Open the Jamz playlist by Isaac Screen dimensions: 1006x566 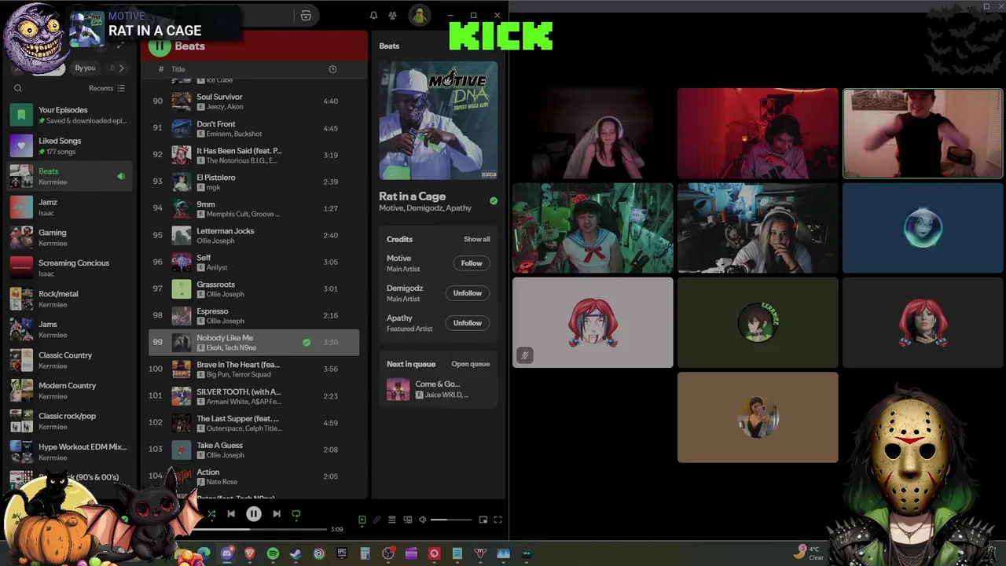click(71, 207)
